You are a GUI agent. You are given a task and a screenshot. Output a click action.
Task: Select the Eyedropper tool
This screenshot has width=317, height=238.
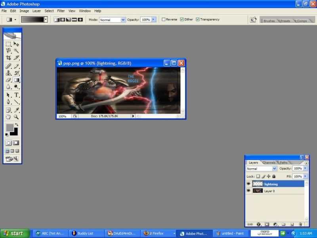(16, 110)
